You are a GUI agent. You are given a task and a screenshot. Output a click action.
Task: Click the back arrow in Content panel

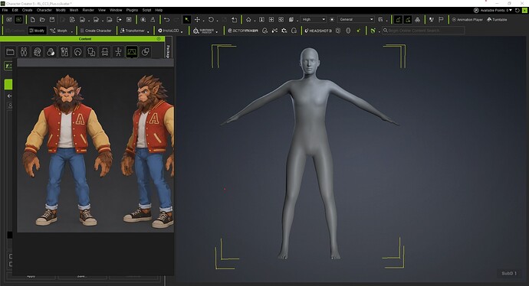[9, 96]
